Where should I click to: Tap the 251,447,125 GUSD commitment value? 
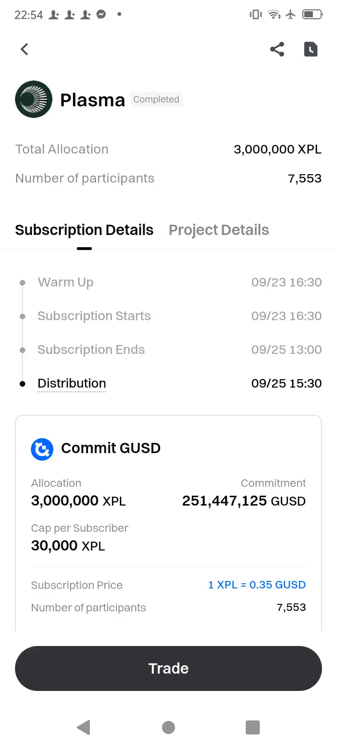244,501
